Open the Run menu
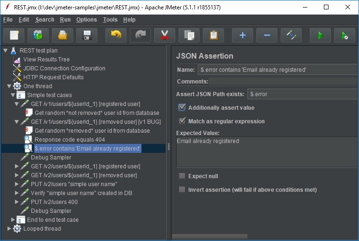The height and width of the screenshot is (241, 359). click(x=65, y=20)
